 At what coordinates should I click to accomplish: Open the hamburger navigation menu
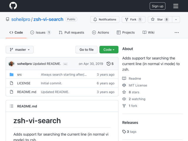176,6
